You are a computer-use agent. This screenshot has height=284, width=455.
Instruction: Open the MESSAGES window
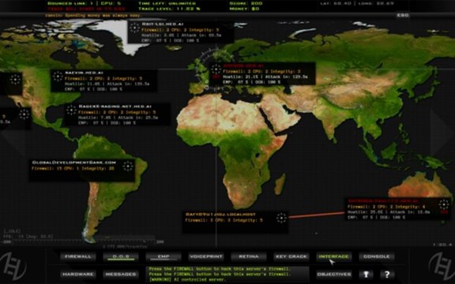[x=121, y=275]
